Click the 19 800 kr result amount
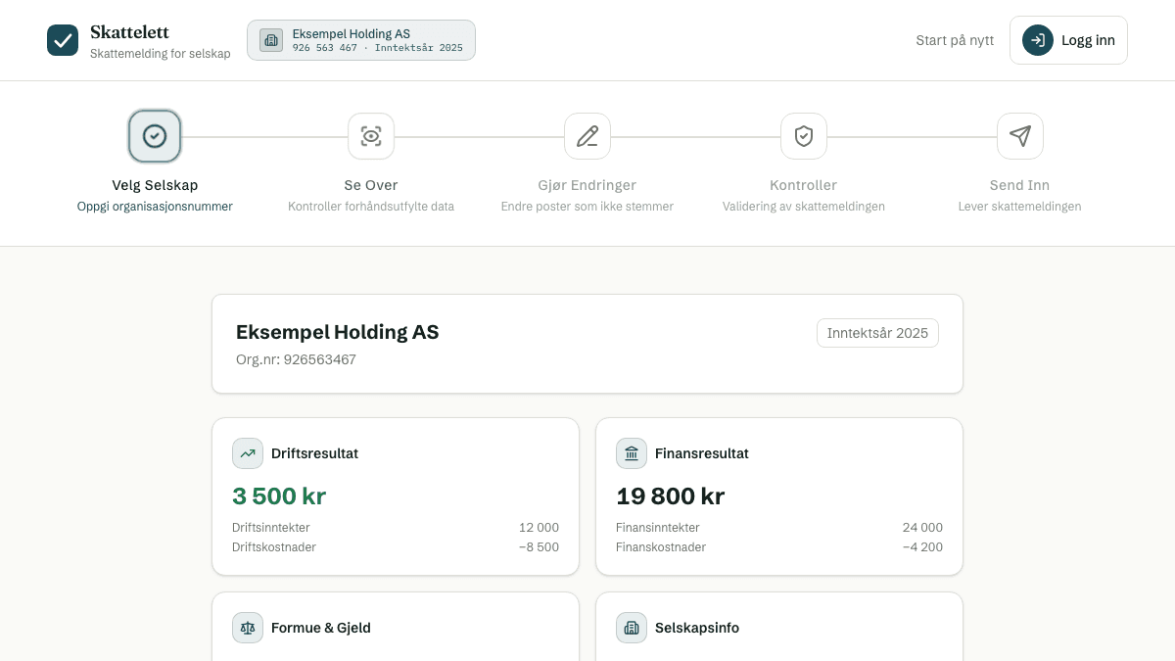Image resolution: width=1175 pixels, height=661 pixels. 671,496
